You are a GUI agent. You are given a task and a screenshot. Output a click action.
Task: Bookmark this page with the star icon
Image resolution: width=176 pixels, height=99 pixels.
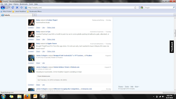point(135,7)
